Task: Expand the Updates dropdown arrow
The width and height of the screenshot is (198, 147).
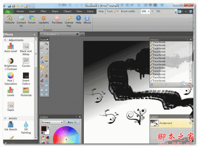Action: click(x=44, y=26)
